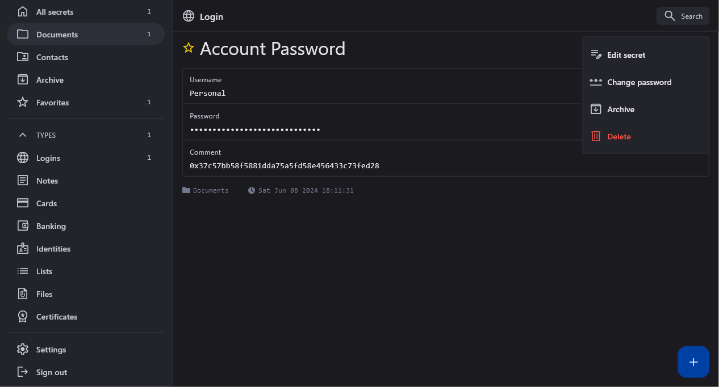Click the Notes icon in sidebar
The width and height of the screenshot is (719, 387).
pos(23,181)
